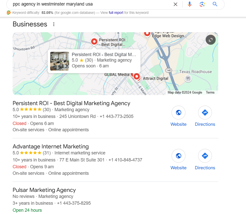Click office photo thumbnail in map card
Image resolution: width=246 pixels, height=214 pixels.
[60, 61]
